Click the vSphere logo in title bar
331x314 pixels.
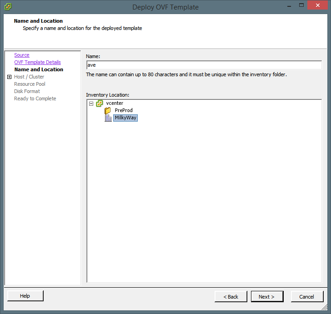pyautogui.click(x=8, y=7)
